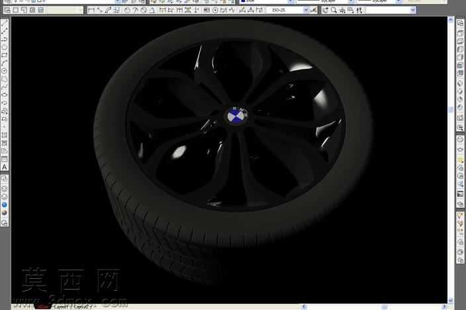
Task: Select the Linear Dimension tool
Action: [x=91, y=10]
